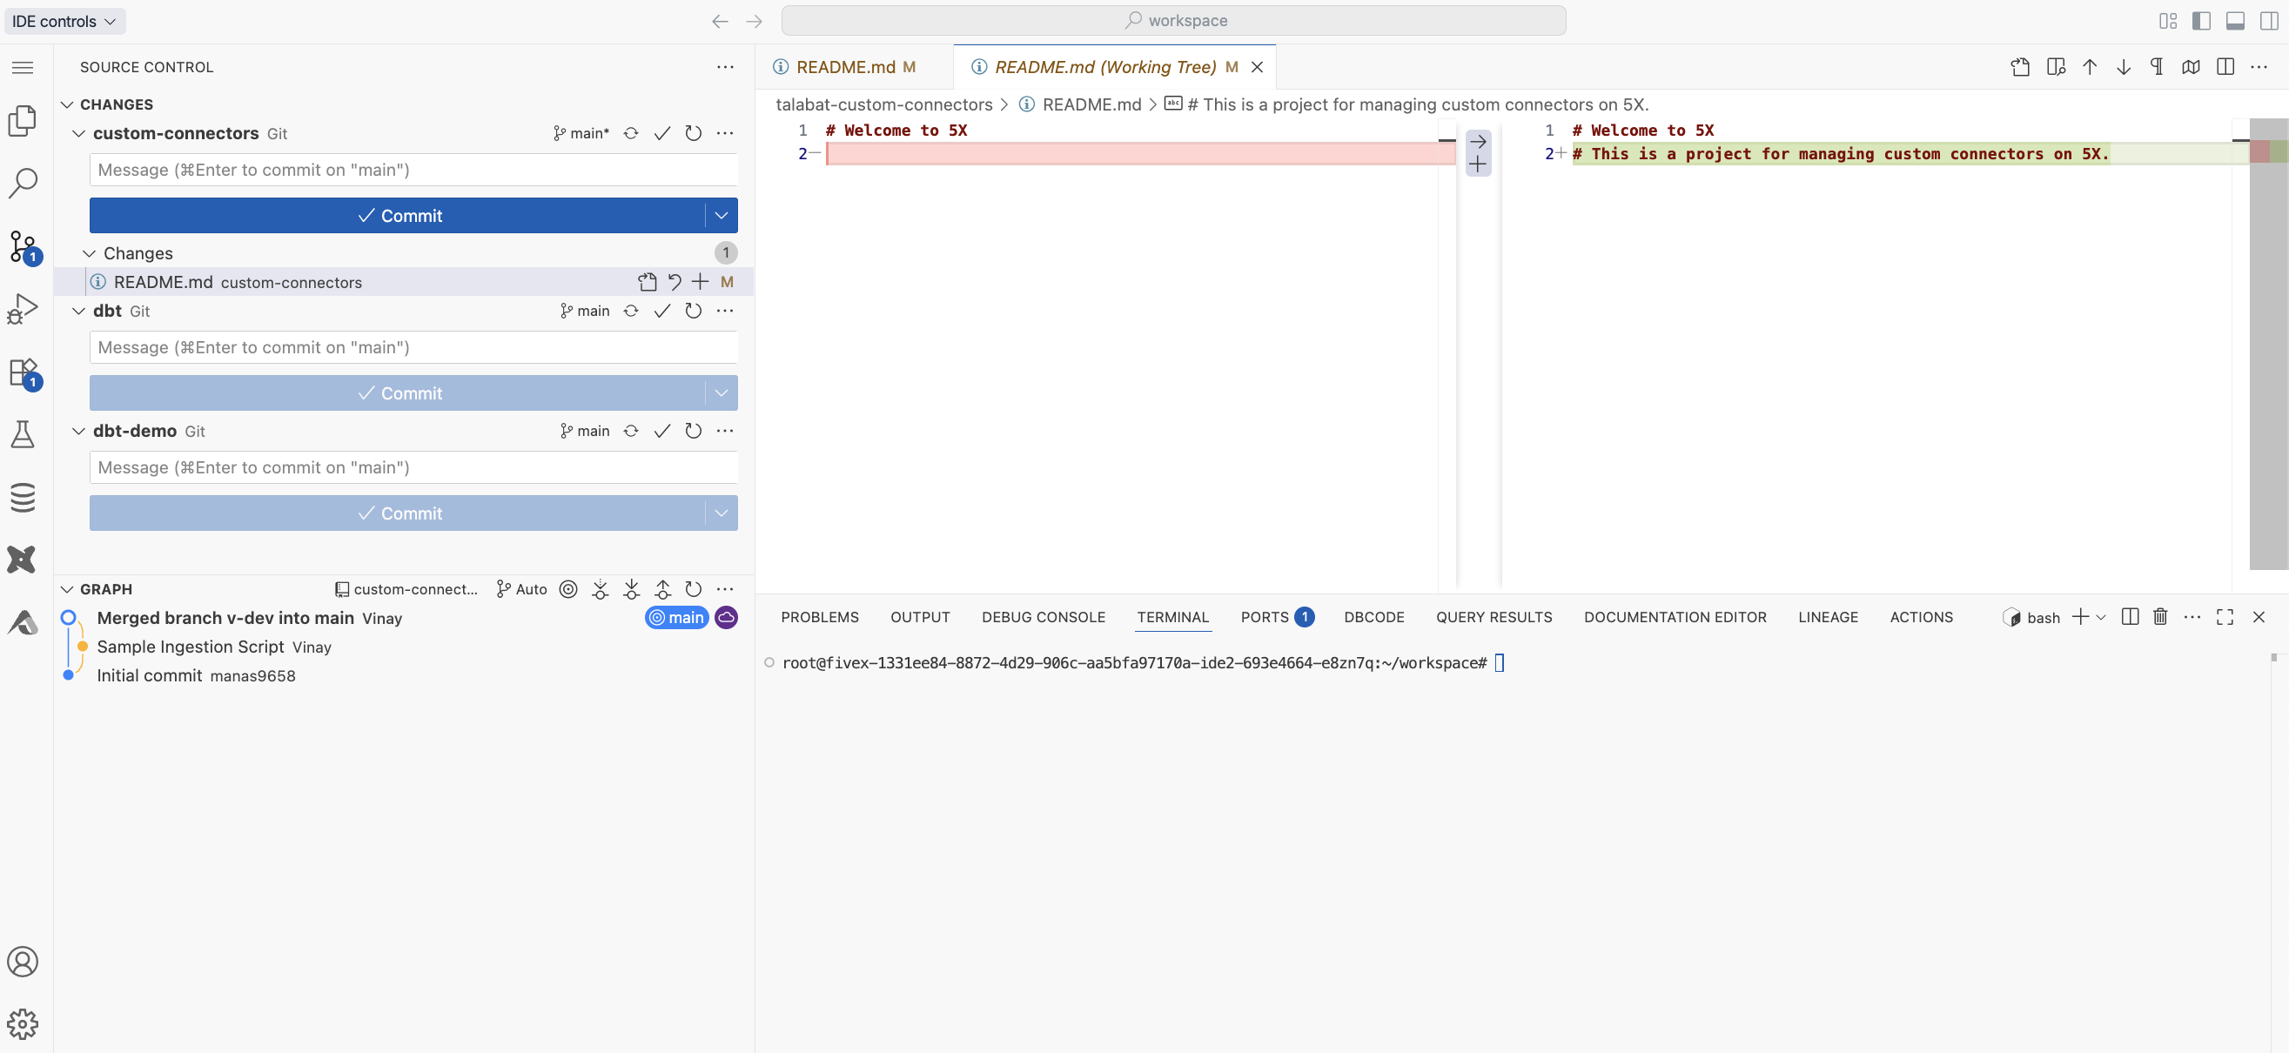Refresh the custom-connectors repository

point(693,133)
